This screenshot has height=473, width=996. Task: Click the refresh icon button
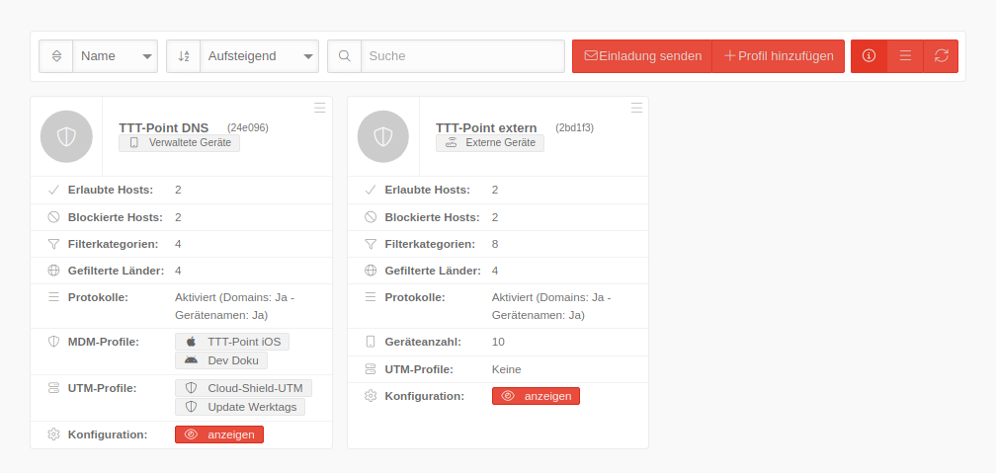click(941, 56)
